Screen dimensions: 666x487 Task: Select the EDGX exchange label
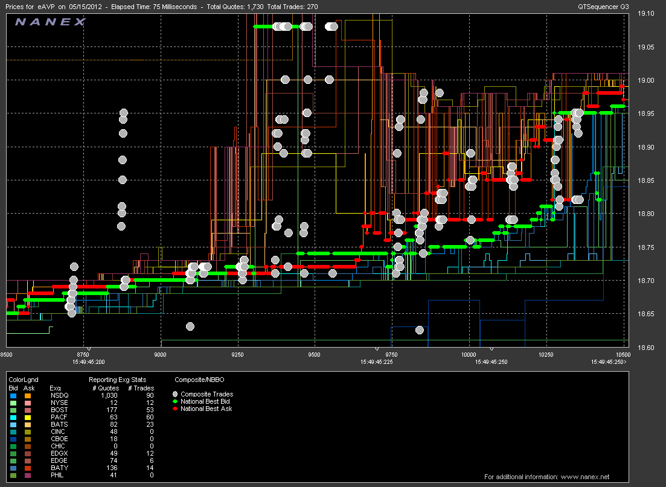pyautogui.click(x=59, y=453)
